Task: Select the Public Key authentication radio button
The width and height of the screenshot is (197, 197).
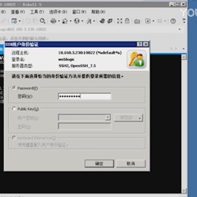Action: click(x=14, y=109)
